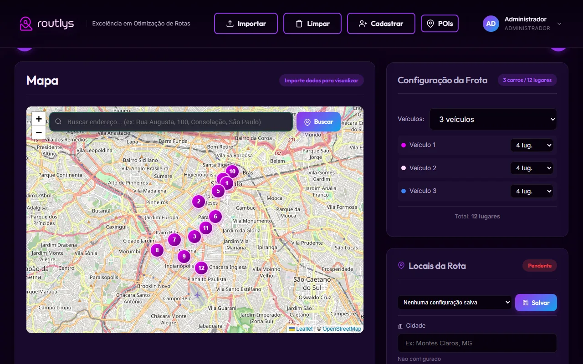Click the pin icon in Buscar button
Screen dimensions: 583x364
point(307,122)
